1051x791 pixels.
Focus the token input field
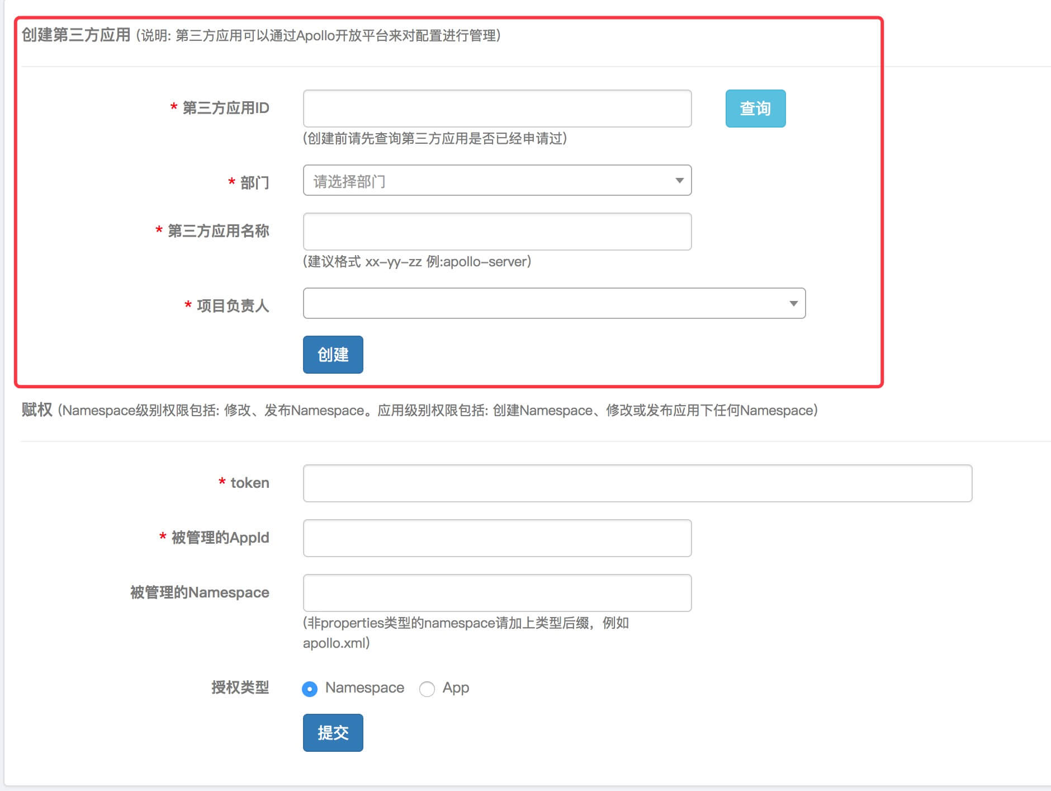pyautogui.click(x=637, y=483)
